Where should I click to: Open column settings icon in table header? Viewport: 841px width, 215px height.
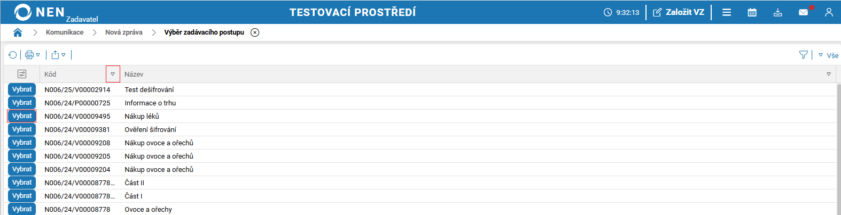point(22,74)
